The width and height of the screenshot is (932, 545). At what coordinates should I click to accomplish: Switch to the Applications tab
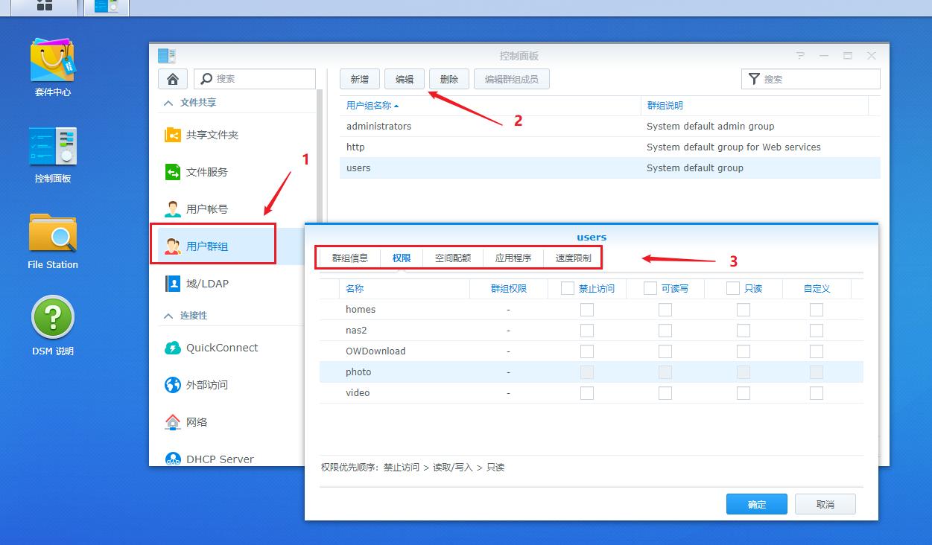(x=513, y=258)
